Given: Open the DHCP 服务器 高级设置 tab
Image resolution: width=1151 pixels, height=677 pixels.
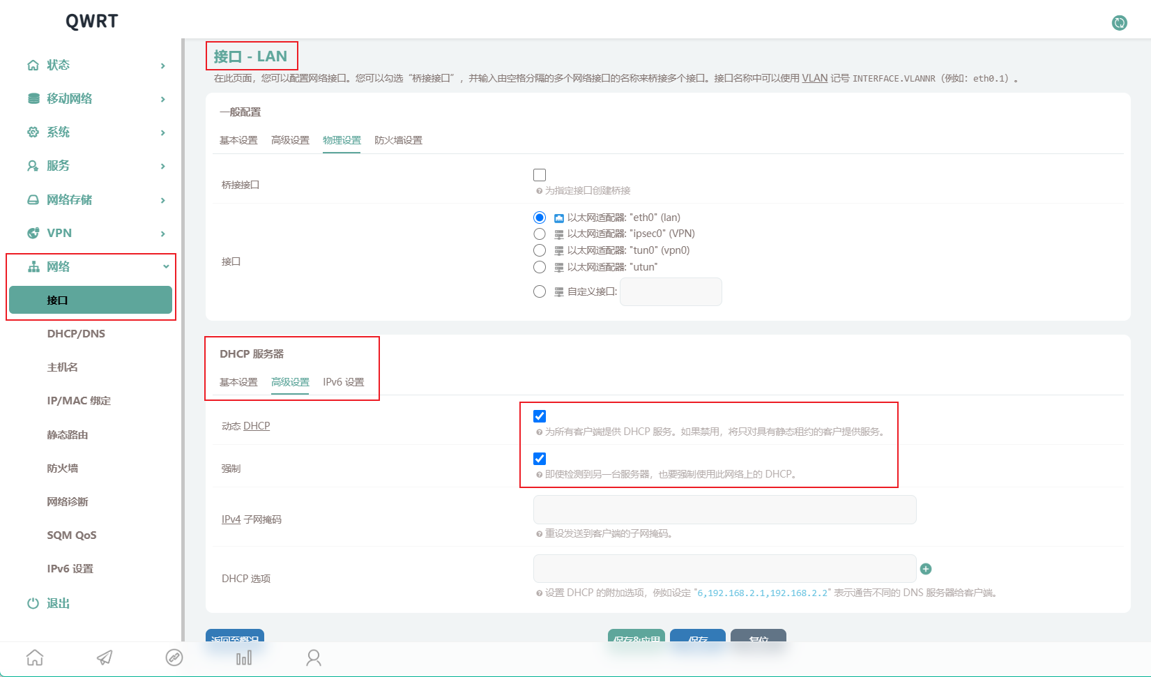Looking at the screenshot, I should tap(290, 382).
